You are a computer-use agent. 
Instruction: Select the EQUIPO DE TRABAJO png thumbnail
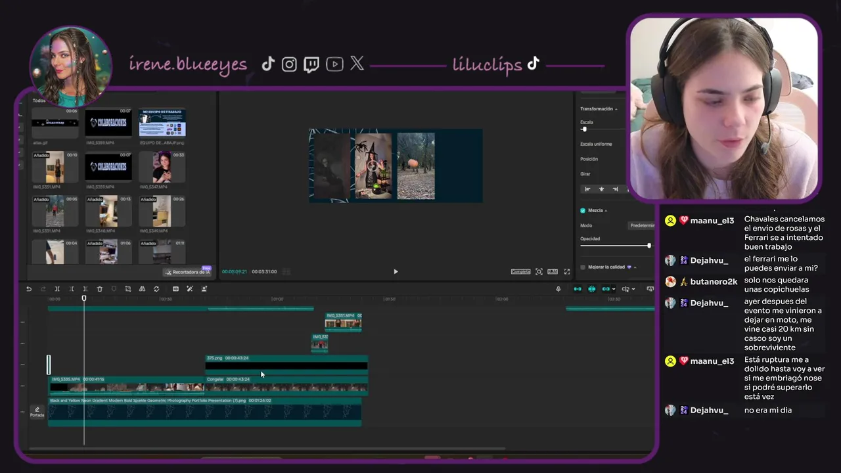pyautogui.click(x=162, y=123)
